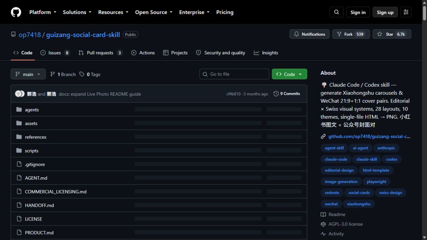Image resolution: width=427 pixels, height=240 pixels.
Task: Open the cf4b810 commit hash link
Action: coord(234,94)
